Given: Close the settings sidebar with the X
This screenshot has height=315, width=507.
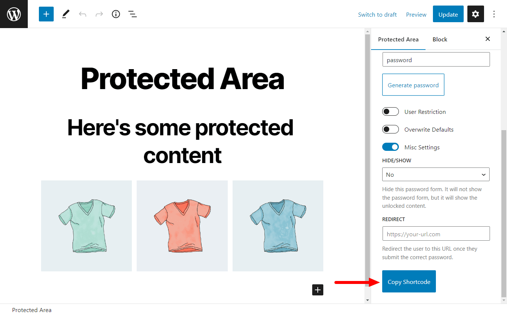Looking at the screenshot, I should 487,39.
